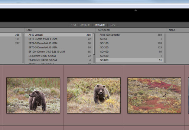The height and width of the screenshot is (130, 189).
Task: Select the left-facing grizzly bear thumbnail
Action: [x=33, y=95]
